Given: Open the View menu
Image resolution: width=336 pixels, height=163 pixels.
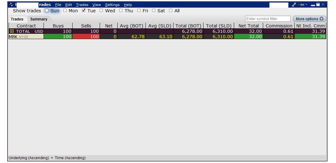Looking at the screenshot, I should pos(97,5).
